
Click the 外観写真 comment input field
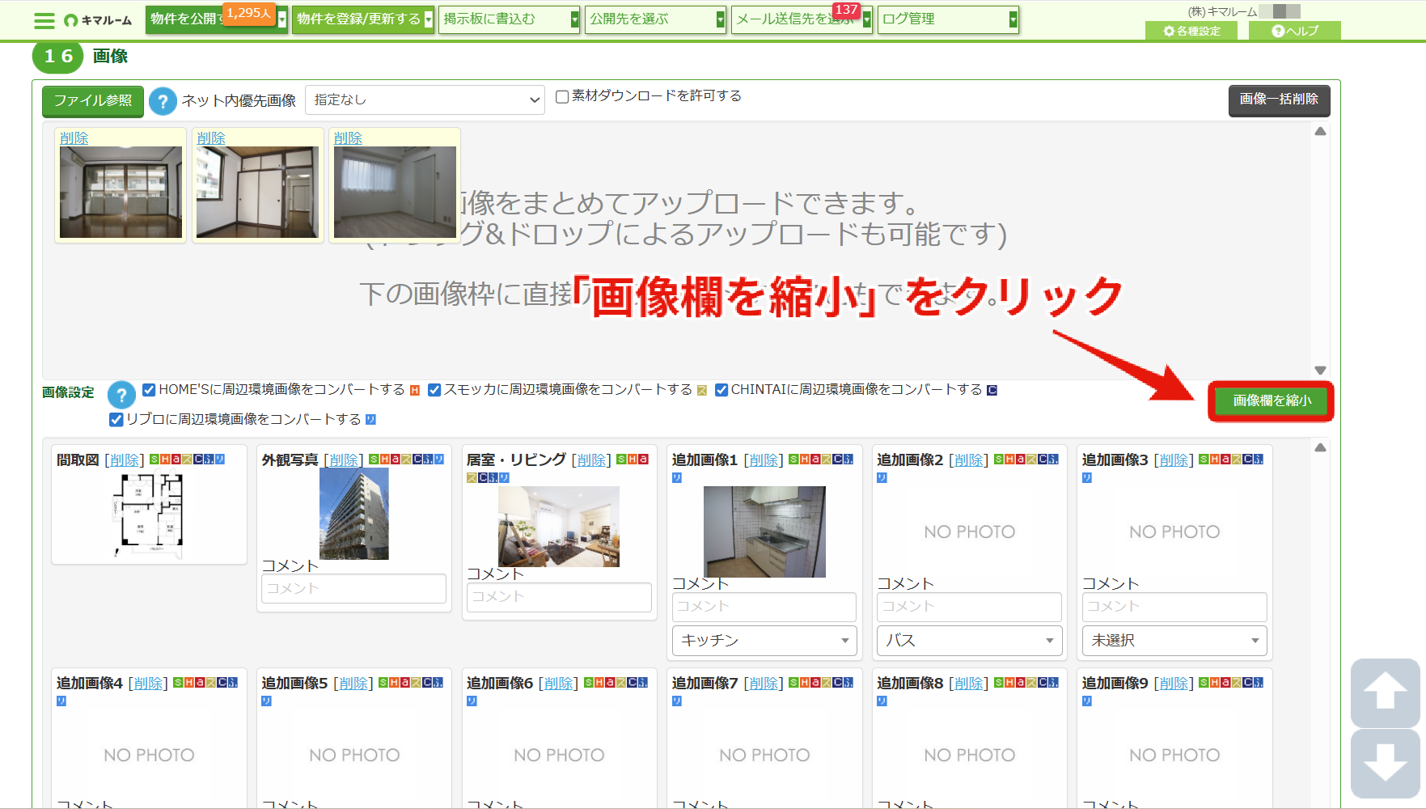tap(353, 589)
